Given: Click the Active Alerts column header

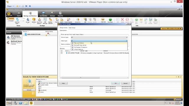Looking at the screenshot, I should tap(49, 32).
